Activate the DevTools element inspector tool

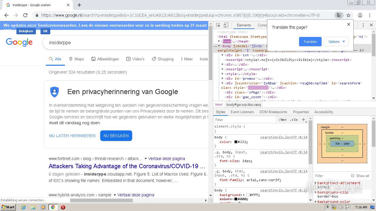(x=218, y=25)
